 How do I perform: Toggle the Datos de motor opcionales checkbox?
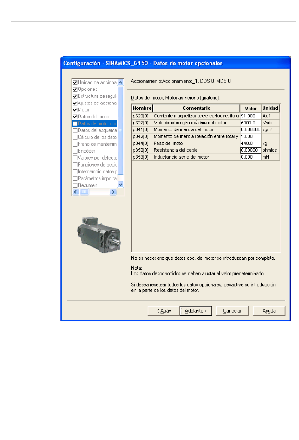click(75, 124)
